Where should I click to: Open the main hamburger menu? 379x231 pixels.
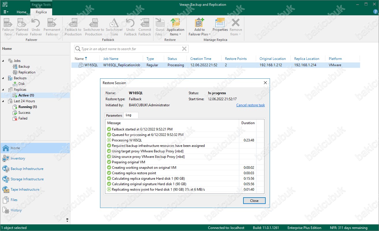(x=6, y=12)
